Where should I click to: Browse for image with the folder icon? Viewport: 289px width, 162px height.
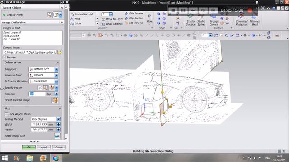tap(60, 52)
